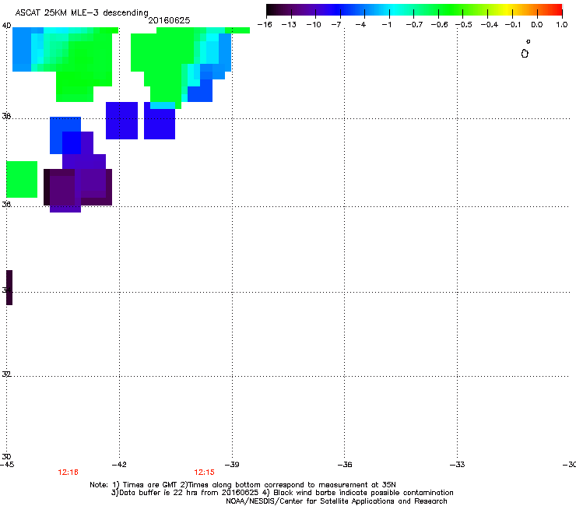576x506 pixels.
Task: Click the note line 'Times are GMT'
Action: coord(150,485)
